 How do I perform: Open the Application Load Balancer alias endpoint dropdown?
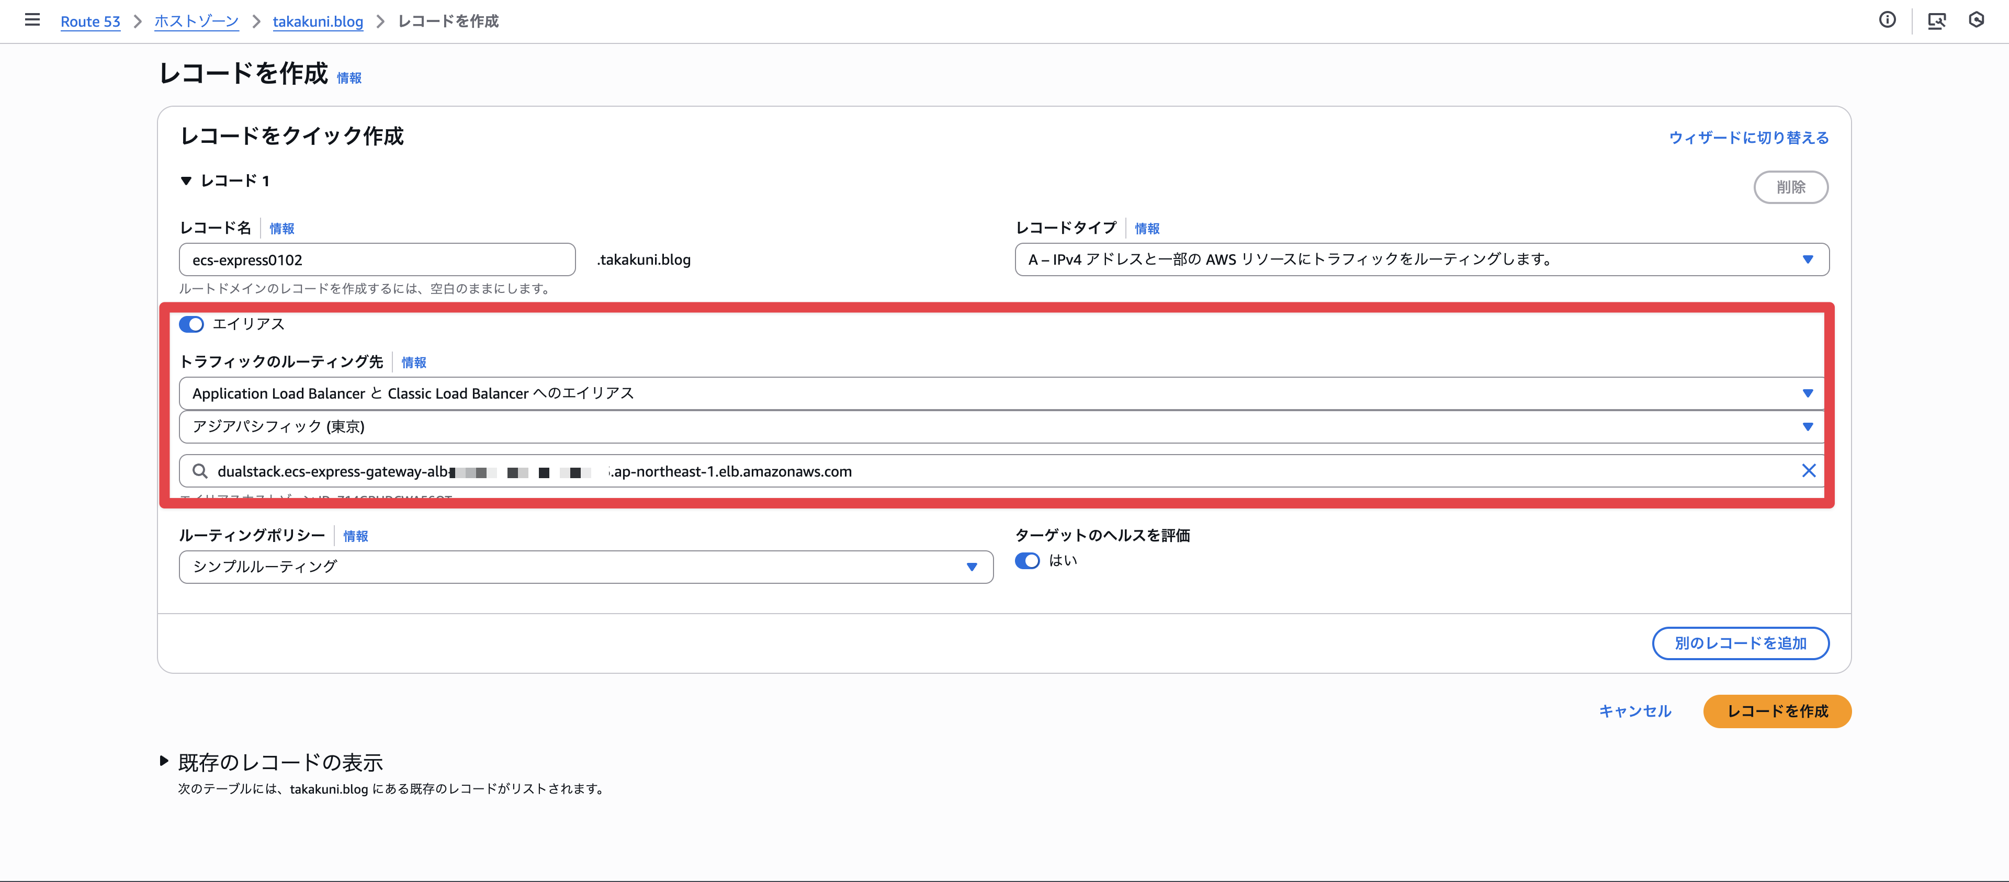click(x=1001, y=394)
